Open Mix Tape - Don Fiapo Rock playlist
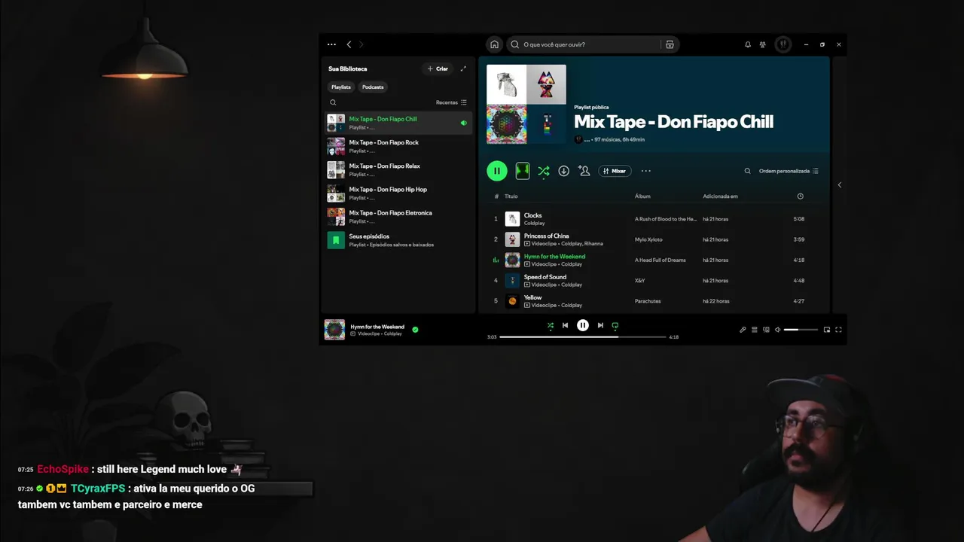 pyautogui.click(x=398, y=146)
